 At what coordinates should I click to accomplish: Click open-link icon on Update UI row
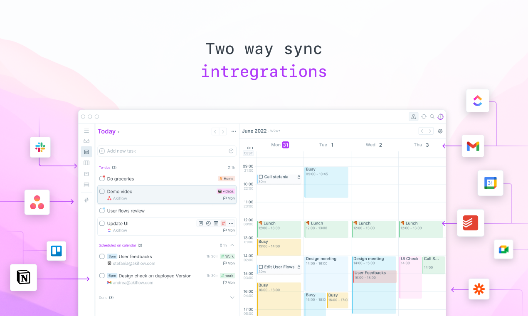201,223
